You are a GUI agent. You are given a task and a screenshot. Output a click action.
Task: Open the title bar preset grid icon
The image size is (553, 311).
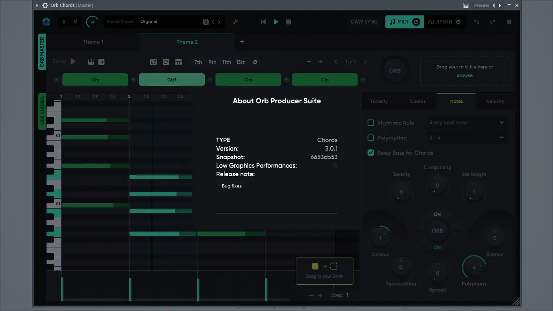466,5
